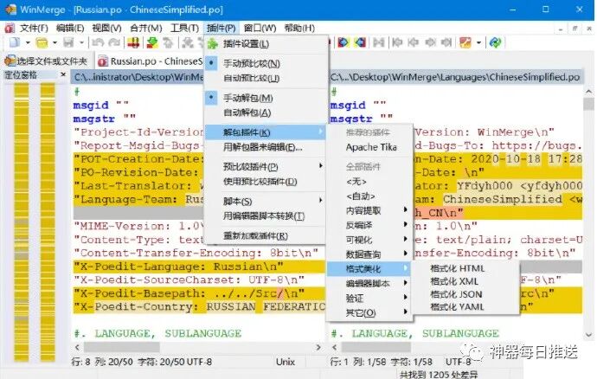Viewport: 597px width, 379px height.
Task: Open the 视图(V) menu
Action: click(106, 29)
